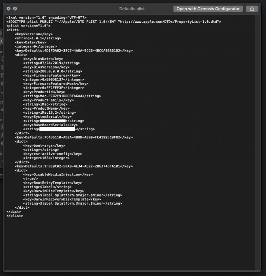
Task: Click the boot-args key line
Action: (x=44, y=146)
